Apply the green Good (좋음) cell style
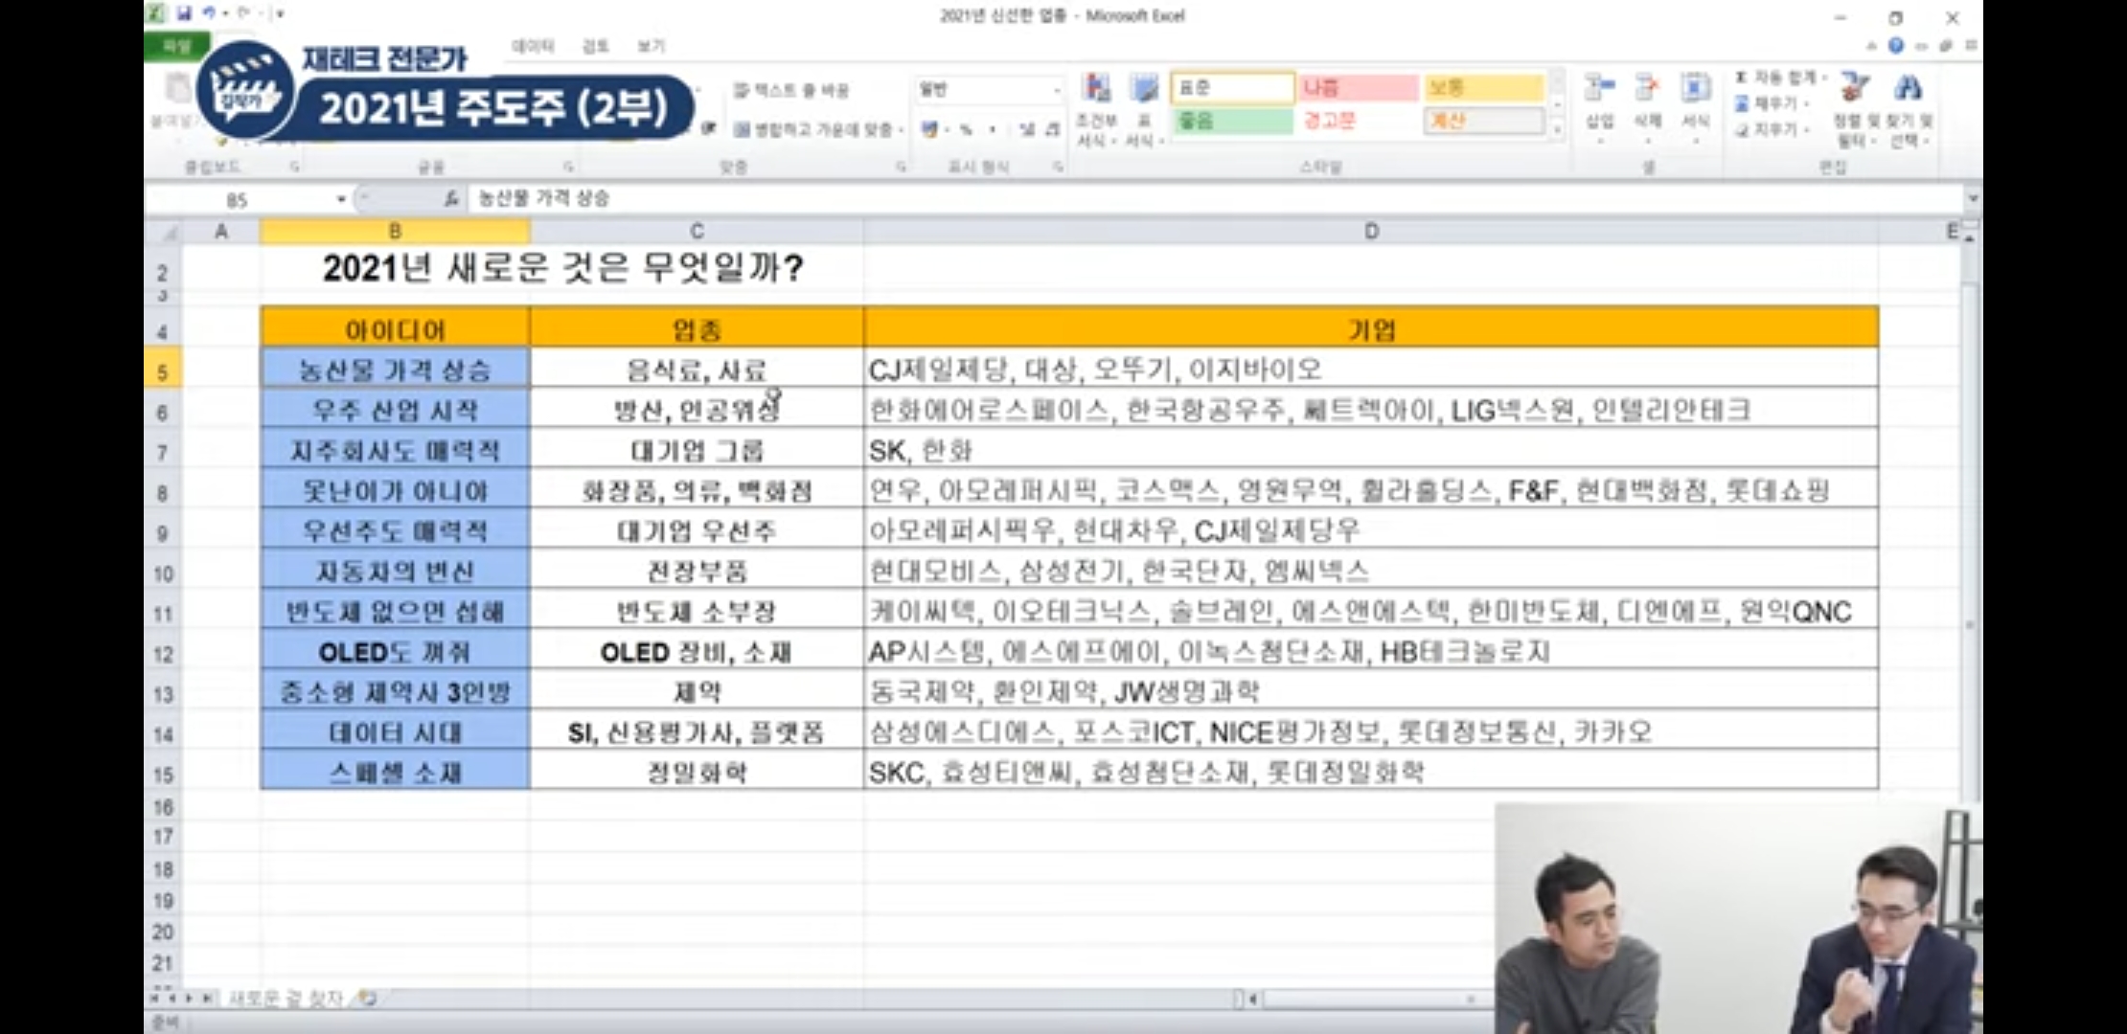Viewport: 2127px width, 1034px height. pos(1232,122)
